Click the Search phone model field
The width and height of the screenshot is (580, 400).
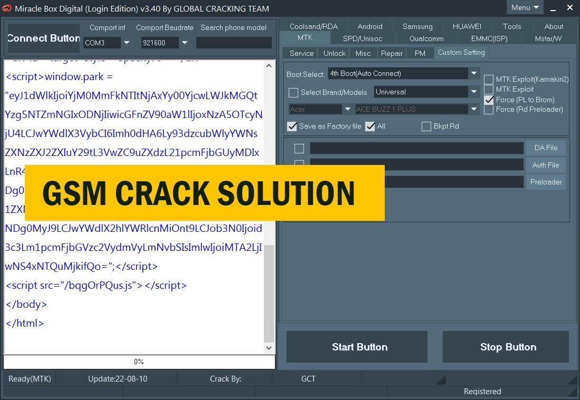tap(234, 43)
